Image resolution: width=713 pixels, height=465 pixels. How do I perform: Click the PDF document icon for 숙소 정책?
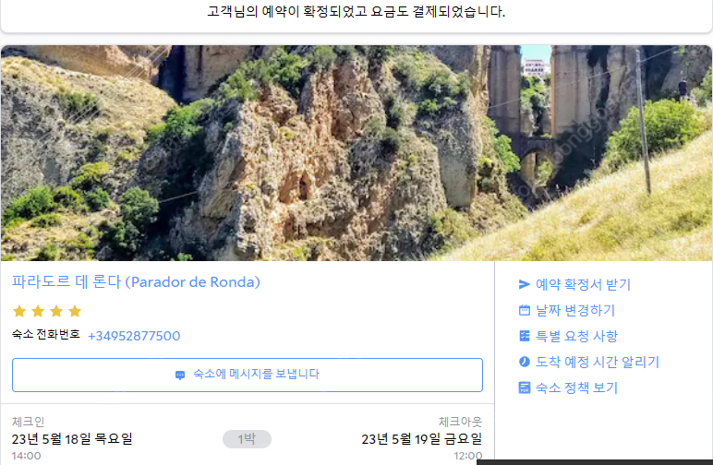525,387
